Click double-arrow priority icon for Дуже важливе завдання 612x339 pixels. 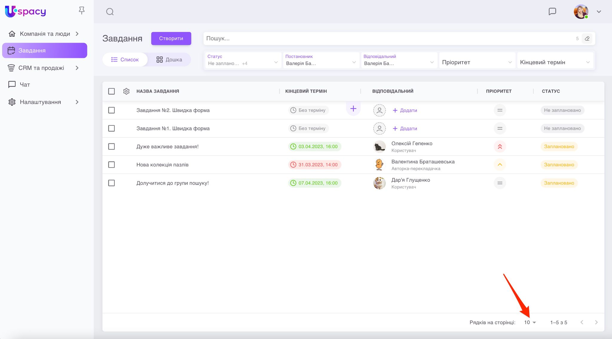500,147
